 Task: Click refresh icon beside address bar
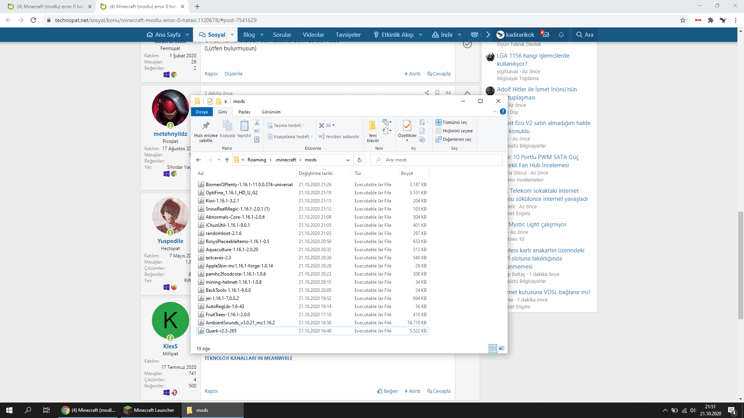pos(359,160)
